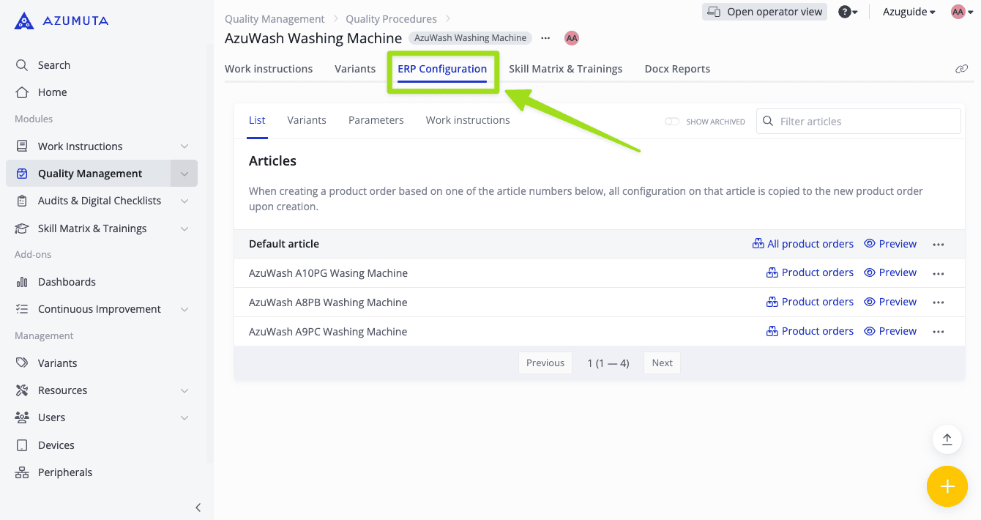Click Next to see more articles
This screenshot has width=981, height=520.
[x=662, y=363]
